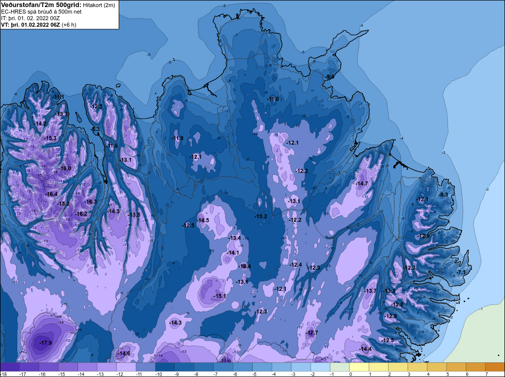Click the pale yellow legend swatch between 0 and 1
This screenshot has height=377, width=505.
tap(359, 367)
